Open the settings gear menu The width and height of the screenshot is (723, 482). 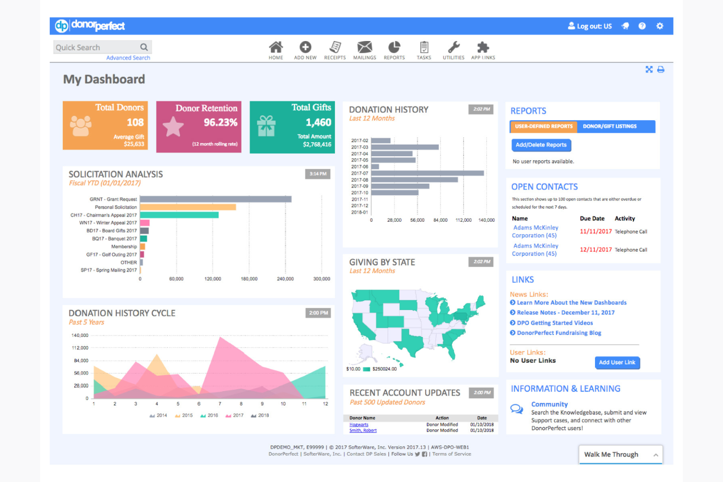pos(660,25)
